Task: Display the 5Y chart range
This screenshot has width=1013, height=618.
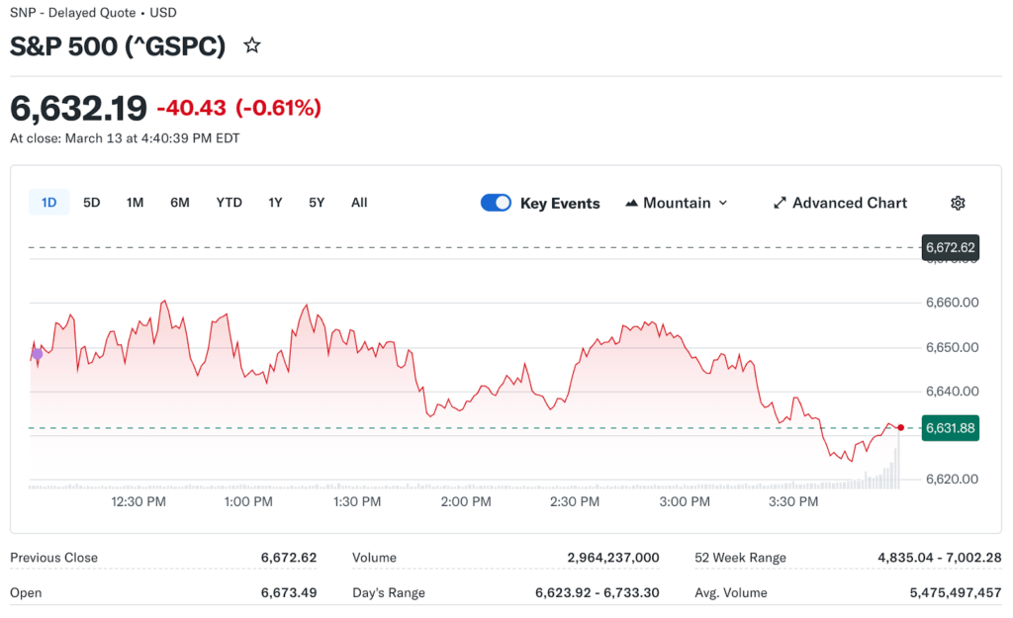Action: point(317,203)
